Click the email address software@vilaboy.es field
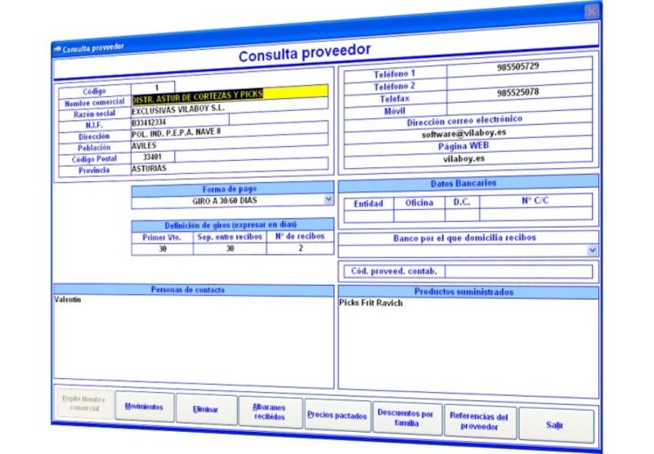This screenshot has width=654, height=454. [x=464, y=134]
